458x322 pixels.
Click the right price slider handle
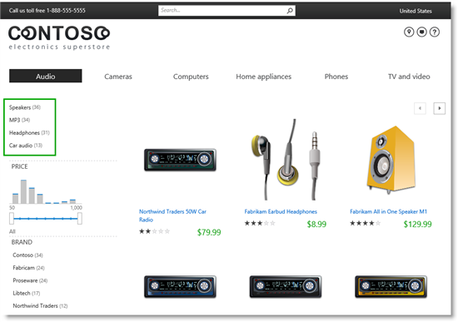(79, 219)
